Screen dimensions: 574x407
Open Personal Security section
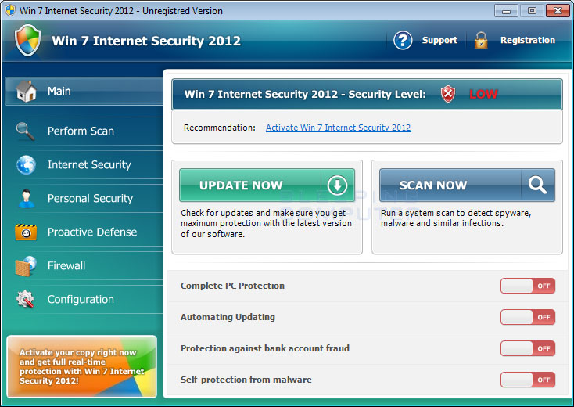84,199
